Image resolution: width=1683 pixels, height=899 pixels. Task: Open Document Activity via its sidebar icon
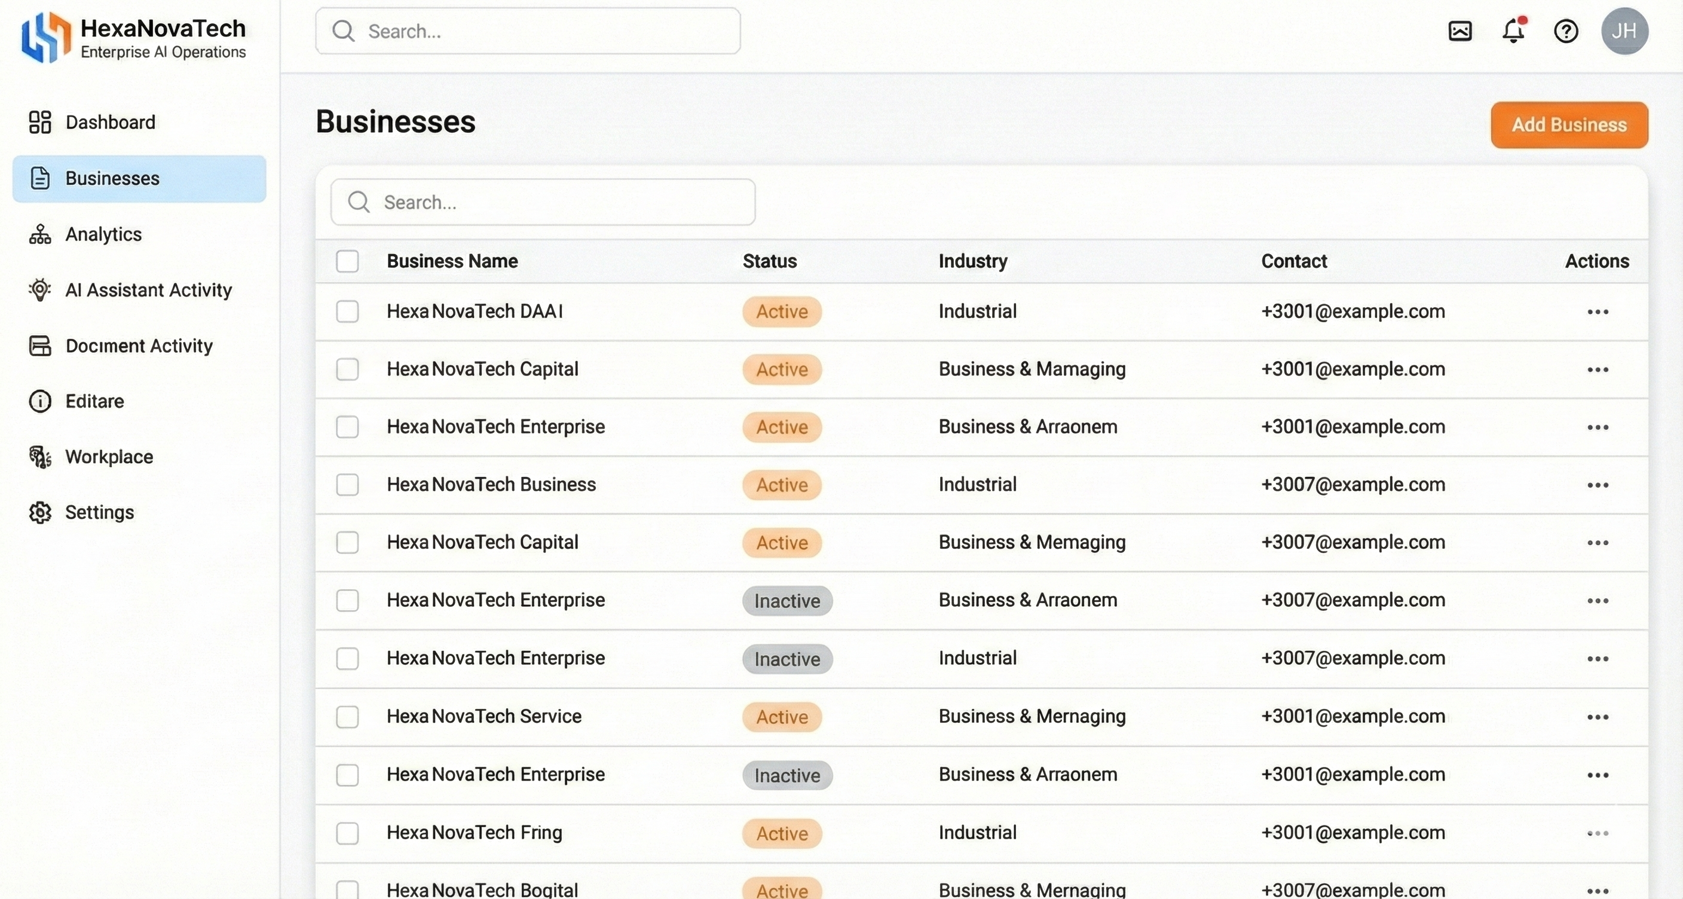click(x=40, y=345)
